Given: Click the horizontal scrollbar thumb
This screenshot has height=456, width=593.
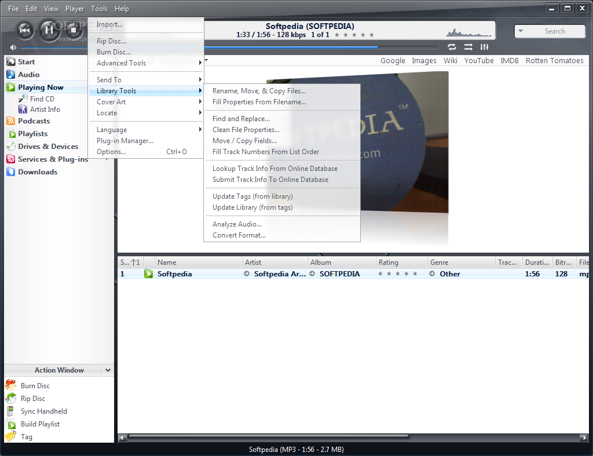Looking at the screenshot, I should pos(269,438).
